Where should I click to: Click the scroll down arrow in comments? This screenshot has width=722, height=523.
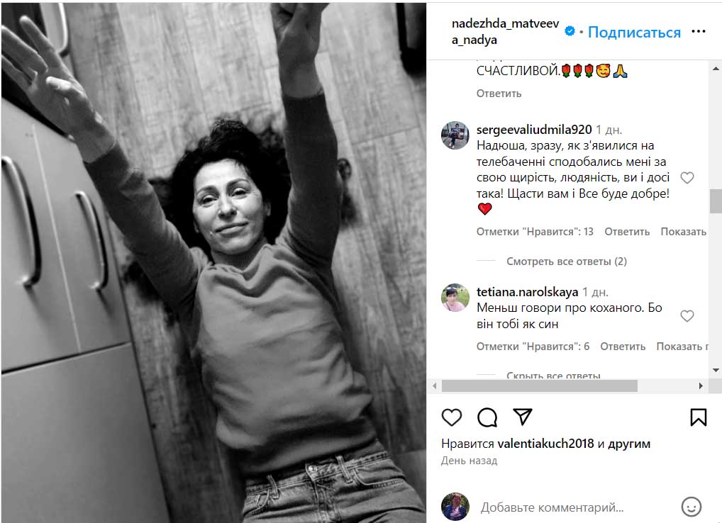(716, 370)
